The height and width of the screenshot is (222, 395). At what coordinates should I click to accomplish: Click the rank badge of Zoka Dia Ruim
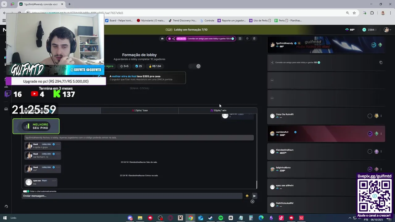click(376, 116)
